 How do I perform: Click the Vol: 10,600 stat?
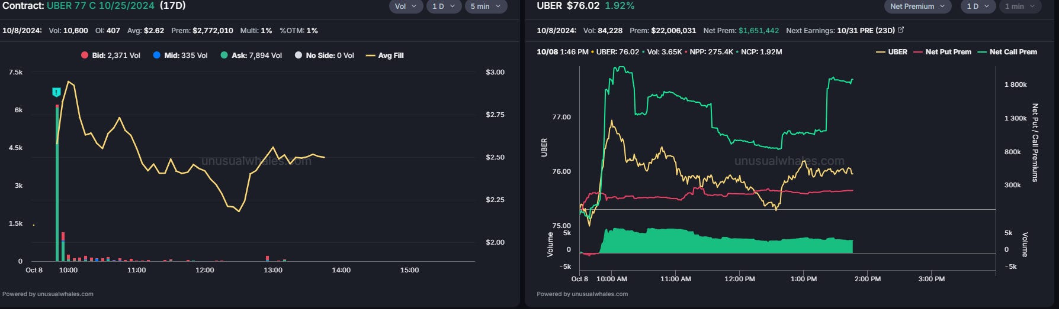[x=68, y=30]
